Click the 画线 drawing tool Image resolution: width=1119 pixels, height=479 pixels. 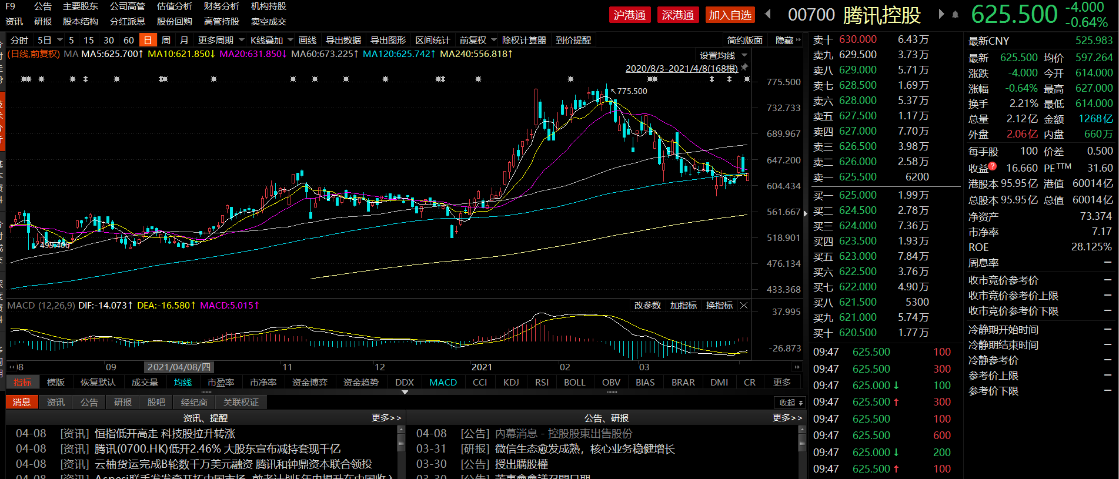point(308,40)
